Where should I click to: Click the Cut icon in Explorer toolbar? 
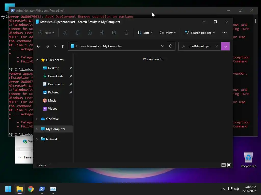coord(65,33)
